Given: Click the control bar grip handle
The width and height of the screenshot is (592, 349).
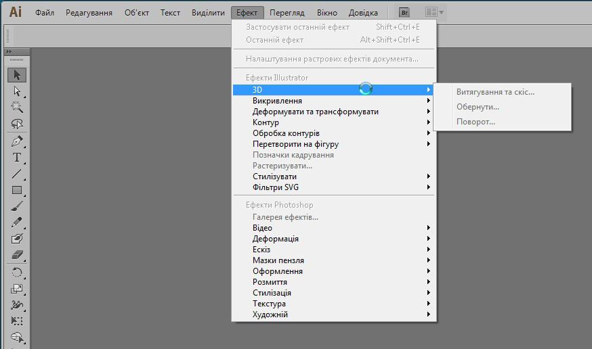Looking at the screenshot, I should click(7, 36).
